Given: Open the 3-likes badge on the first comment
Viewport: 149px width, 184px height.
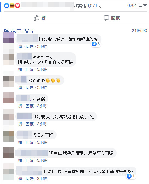Looking at the screenshot, I should point(96,44).
